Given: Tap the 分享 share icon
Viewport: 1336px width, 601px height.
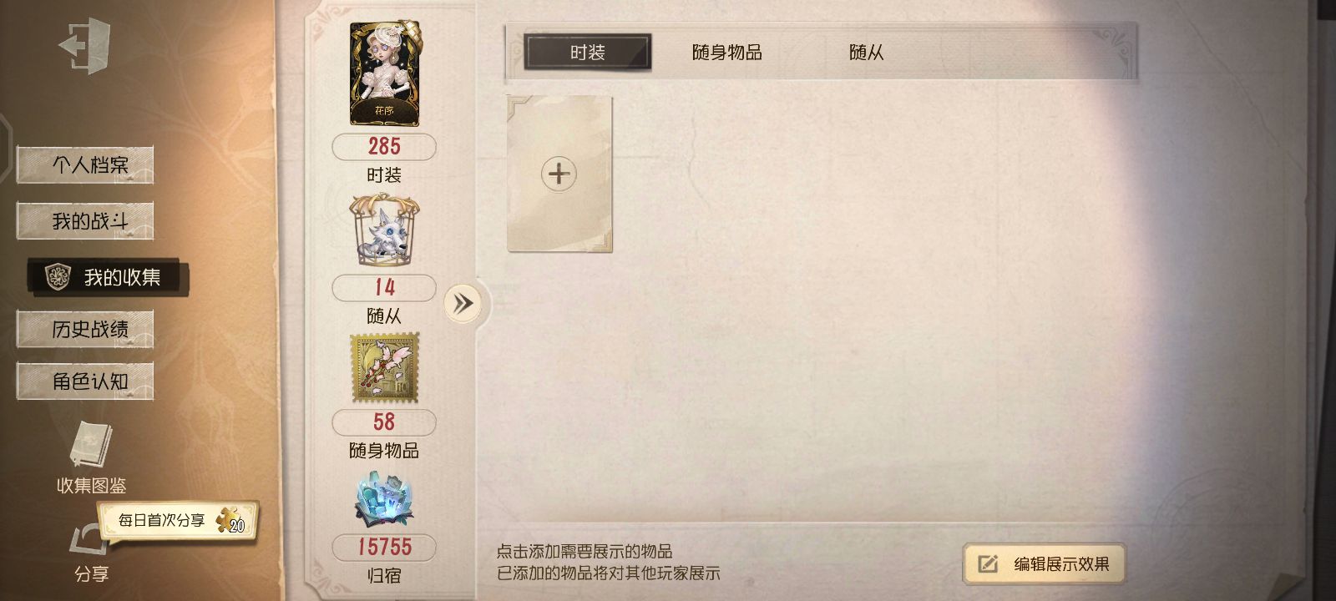Looking at the screenshot, I should click(87, 543).
